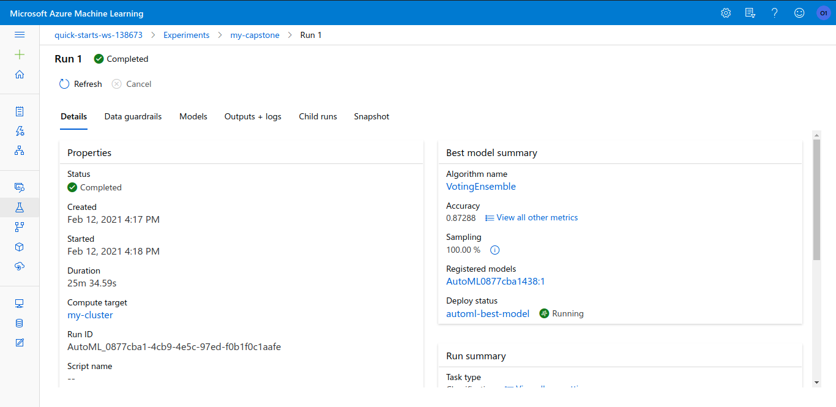The image size is (836, 407).
Task: Open Datastores cylinder icon in sidebar
Action: 20,323
